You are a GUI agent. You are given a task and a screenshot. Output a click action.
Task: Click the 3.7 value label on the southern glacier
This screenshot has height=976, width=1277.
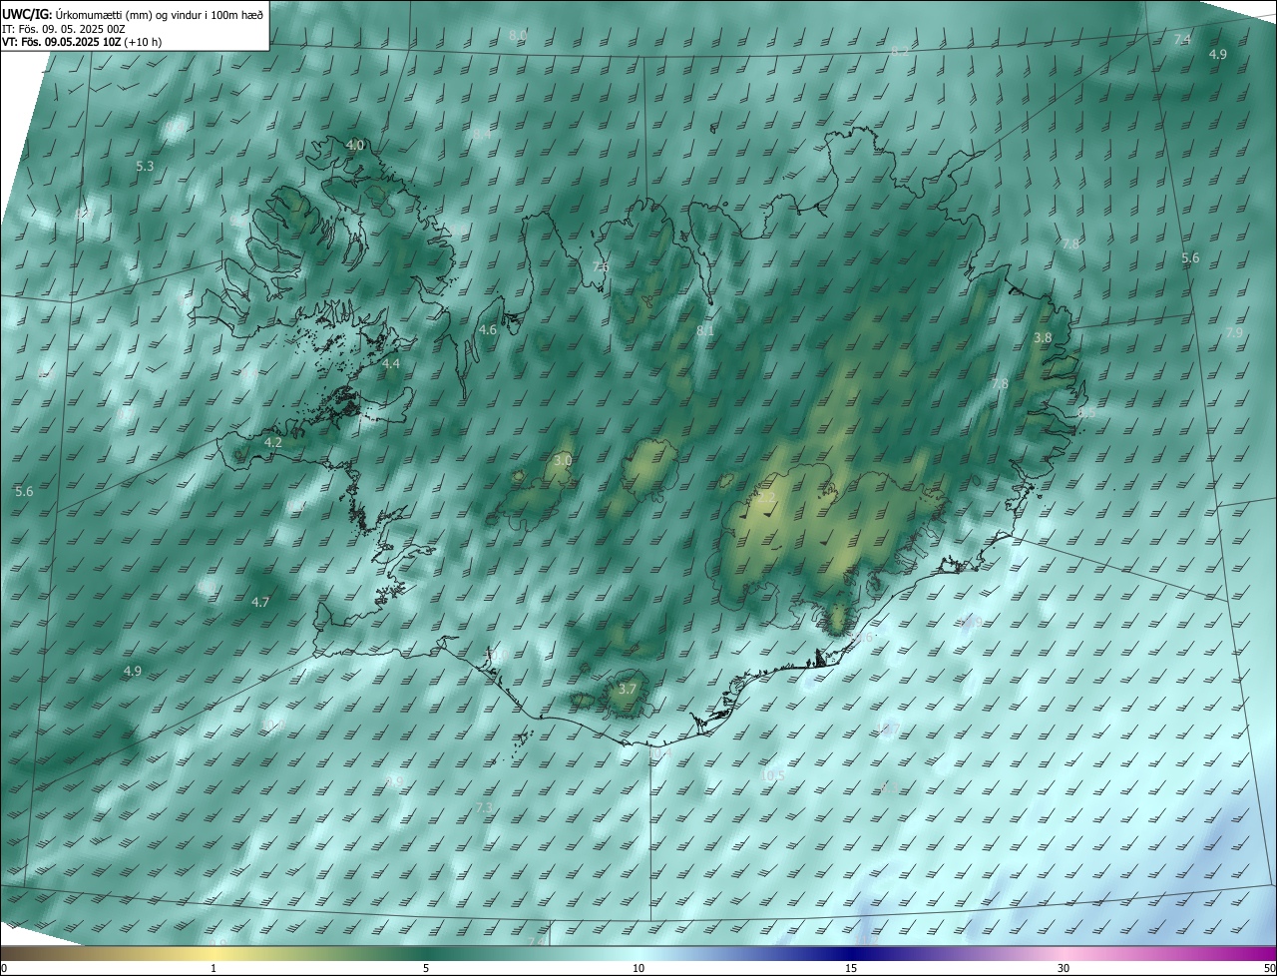(628, 689)
